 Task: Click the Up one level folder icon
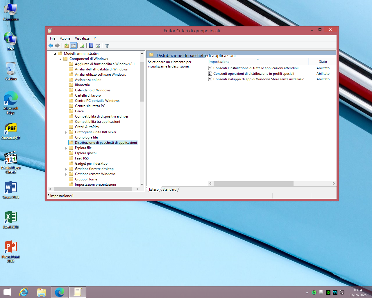click(x=67, y=46)
